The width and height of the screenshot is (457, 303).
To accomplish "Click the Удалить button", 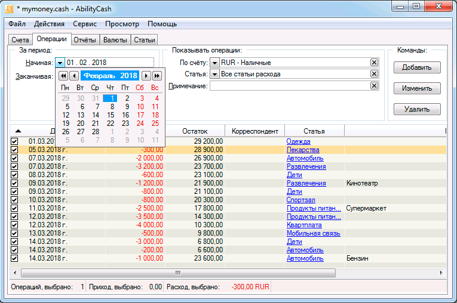I will click(417, 109).
